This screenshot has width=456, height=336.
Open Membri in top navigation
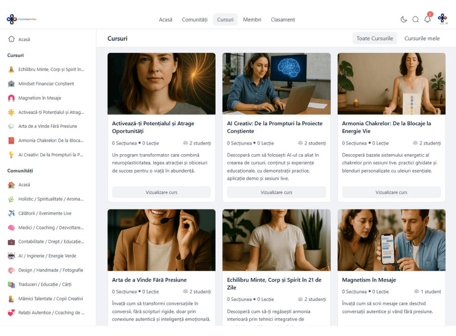[x=252, y=20]
